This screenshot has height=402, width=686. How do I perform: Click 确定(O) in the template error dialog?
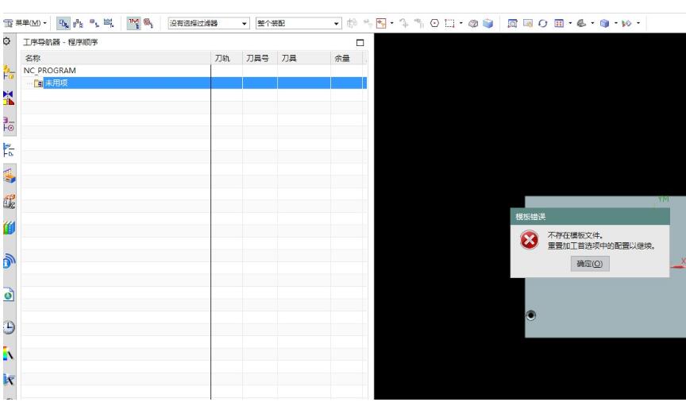point(589,264)
